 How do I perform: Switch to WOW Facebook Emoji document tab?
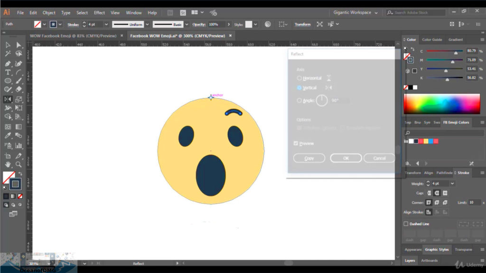pyautogui.click(x=73, y=36)
